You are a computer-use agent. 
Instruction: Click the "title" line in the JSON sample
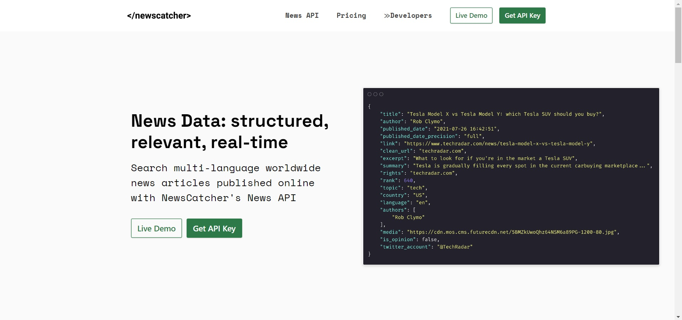click(x=492, y=114)
